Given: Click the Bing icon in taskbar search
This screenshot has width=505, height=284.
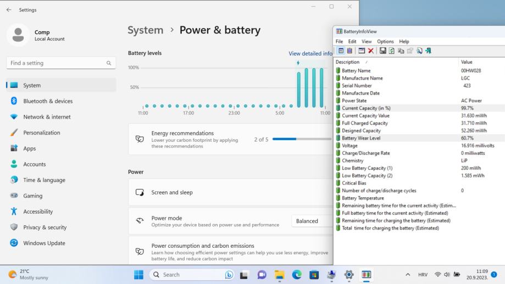Looking at the screenshot, I should point(229,275).
